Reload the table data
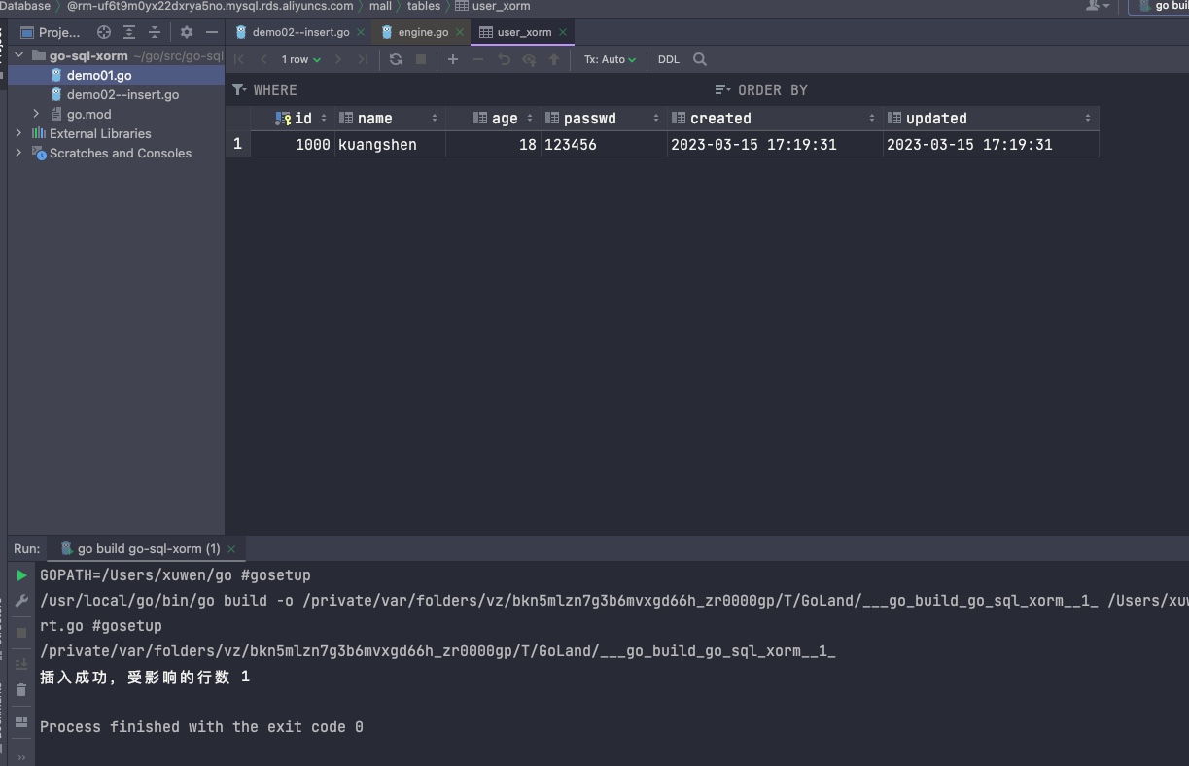 [x=396, y=59]
